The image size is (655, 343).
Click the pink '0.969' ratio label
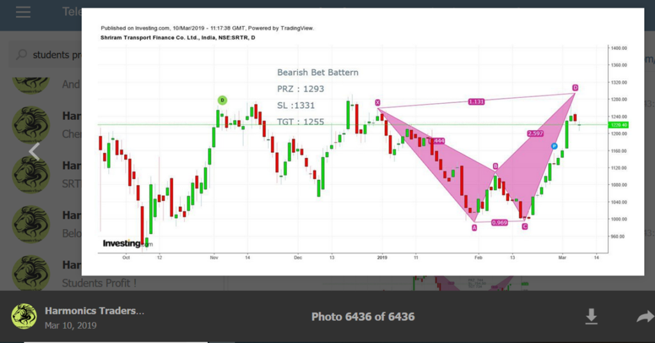[500, 223]
